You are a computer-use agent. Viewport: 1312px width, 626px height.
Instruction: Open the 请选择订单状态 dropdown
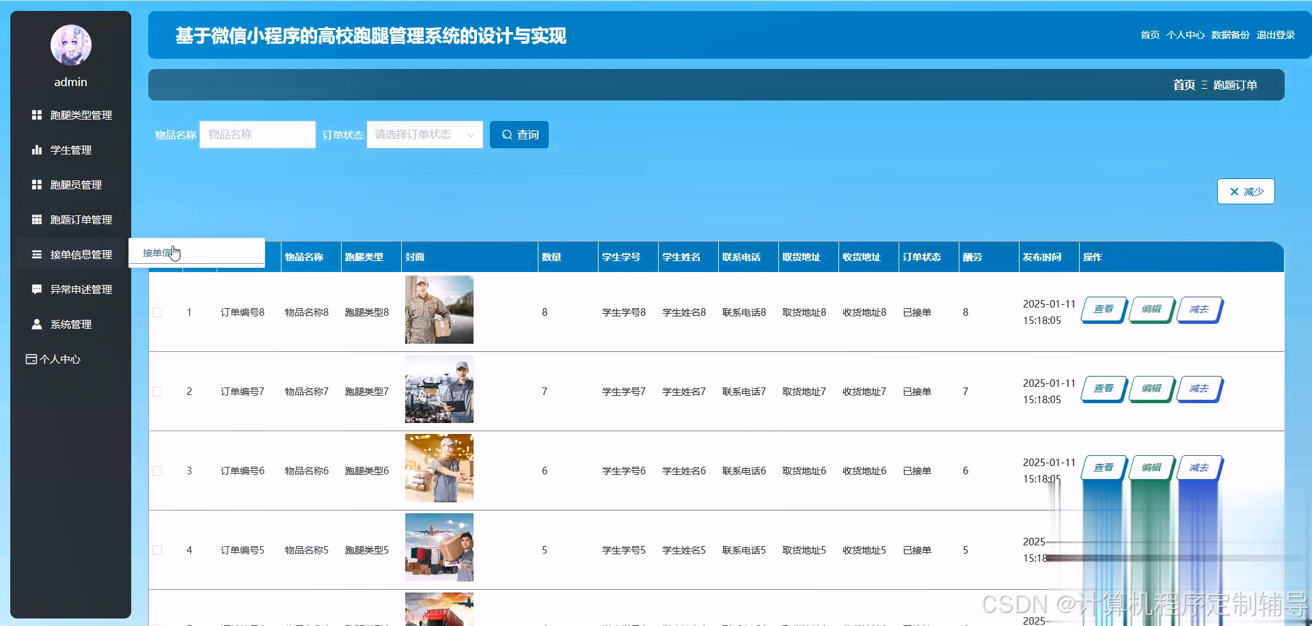424,135
